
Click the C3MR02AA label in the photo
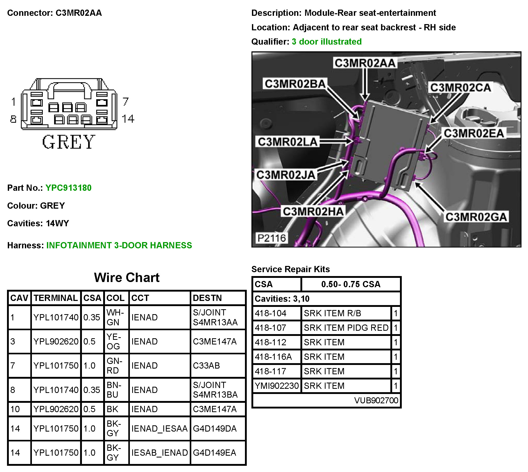coord(365,63)
